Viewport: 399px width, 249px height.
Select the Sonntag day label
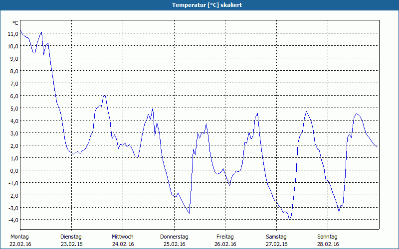[x=328, y=237]
